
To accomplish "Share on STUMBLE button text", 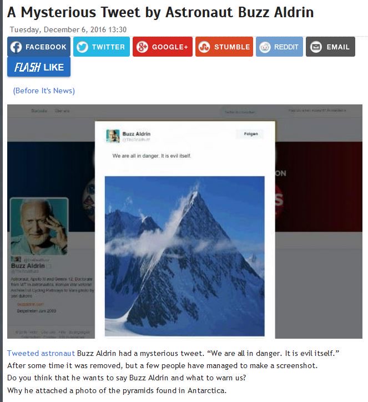I will [x=232, y=47].
